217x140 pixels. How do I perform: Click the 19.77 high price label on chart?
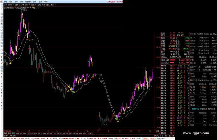point(25,10)
